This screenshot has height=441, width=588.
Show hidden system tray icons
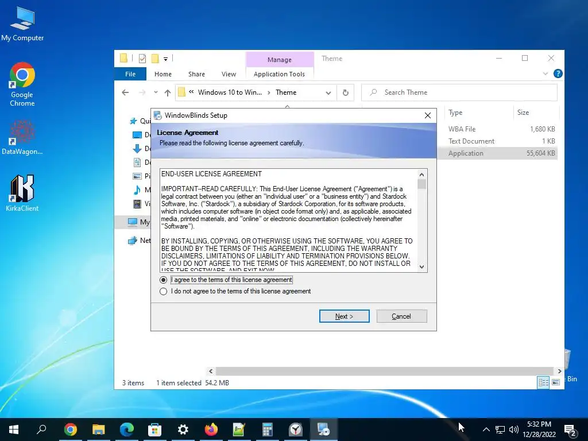click(486, 430)
